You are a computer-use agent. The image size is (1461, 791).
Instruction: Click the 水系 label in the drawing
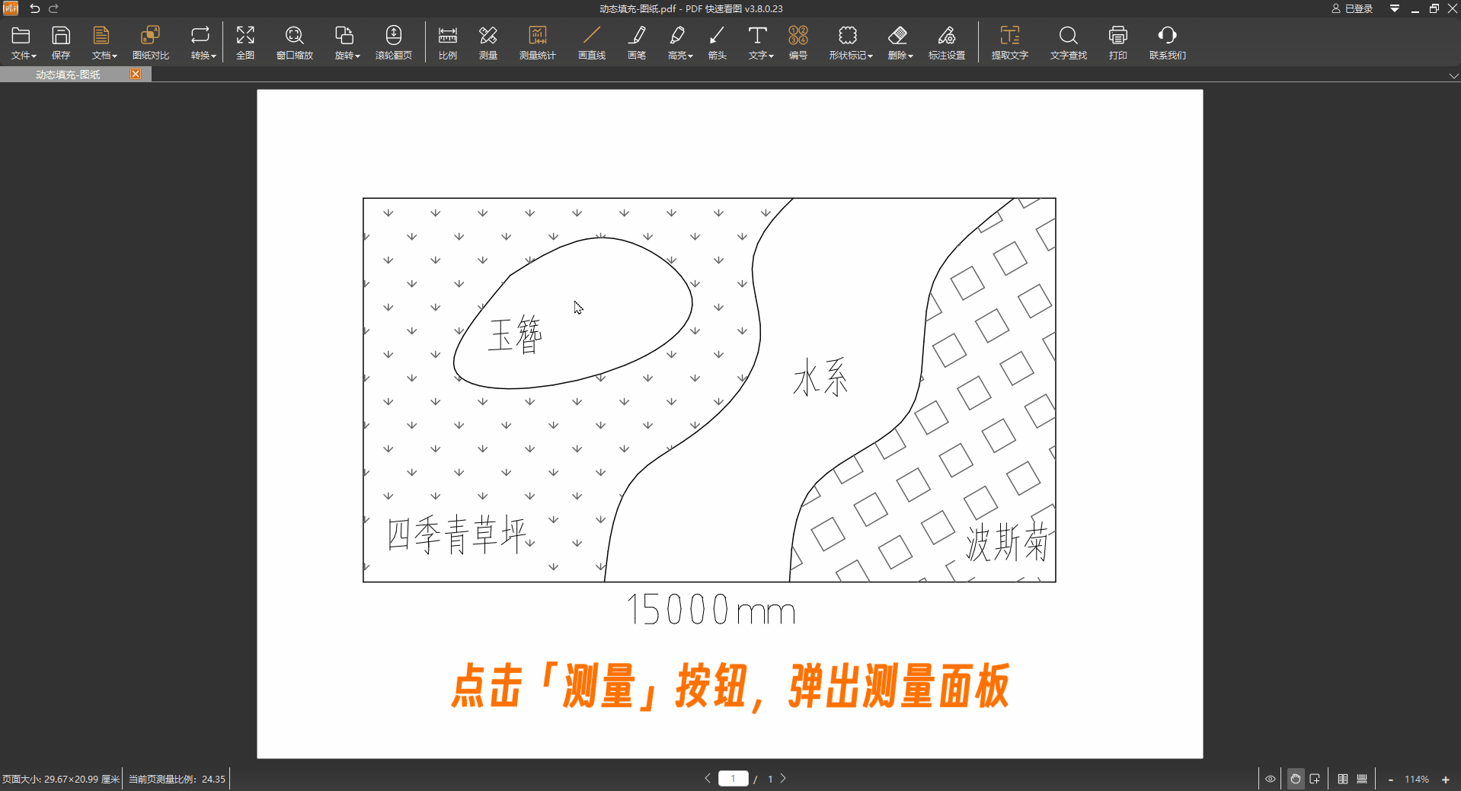pos(820,378)
